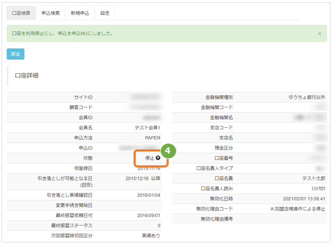Screen dimensions: 332x244
Task: Click the 仮登録日 label
Action: click(x=83, y=168)
